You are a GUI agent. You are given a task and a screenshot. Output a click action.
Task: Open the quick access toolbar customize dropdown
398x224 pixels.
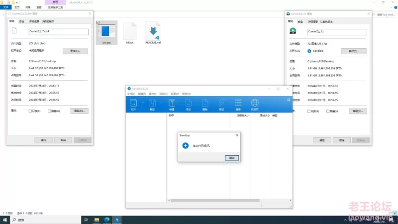(x=17, y=2)
